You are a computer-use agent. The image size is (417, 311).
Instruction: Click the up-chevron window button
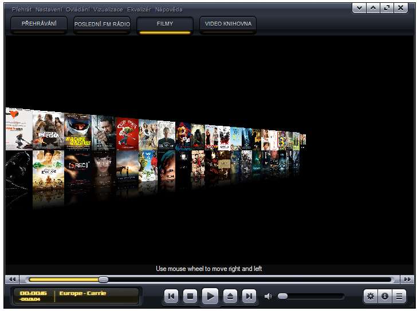tap(373, 8)
